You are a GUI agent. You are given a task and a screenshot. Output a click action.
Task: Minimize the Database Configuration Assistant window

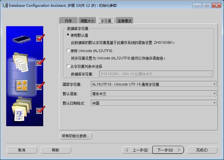tap(197, 6)
